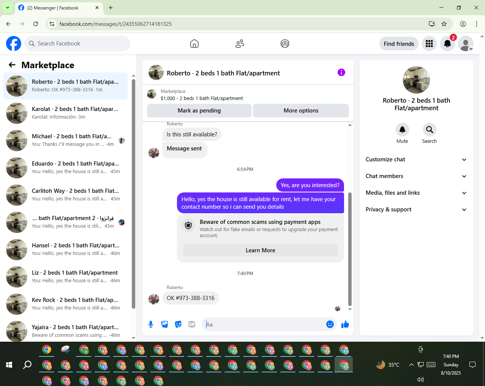
Task: Expand Media, files and links section
Action: point(416,193)
